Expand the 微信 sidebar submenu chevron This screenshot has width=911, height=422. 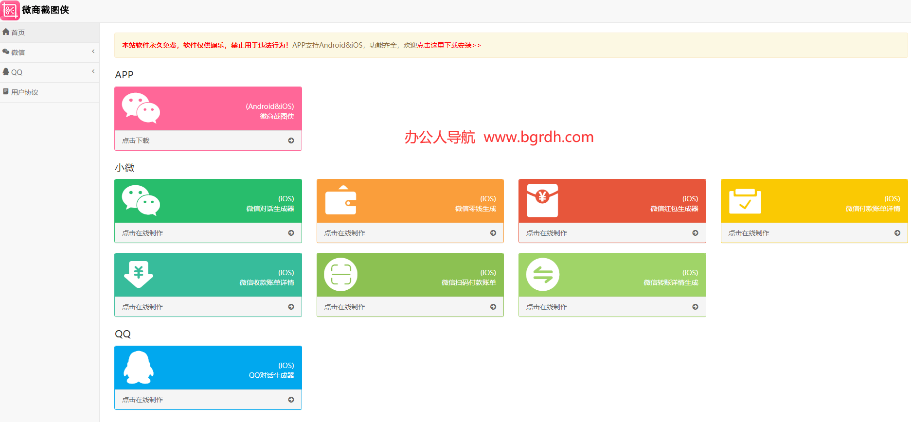pos(93,52)
